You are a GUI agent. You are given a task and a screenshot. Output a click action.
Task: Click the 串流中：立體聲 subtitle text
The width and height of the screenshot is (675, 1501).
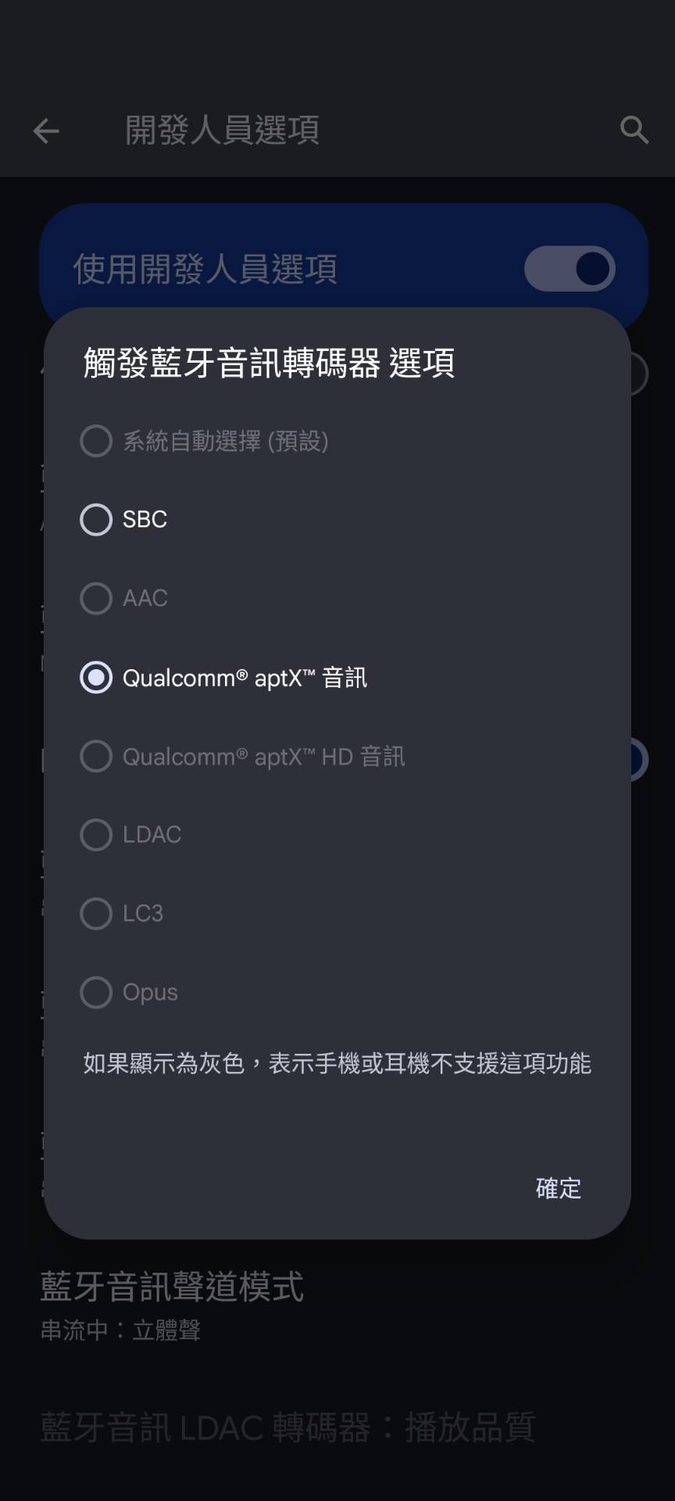pyautogui.click(x=120, y=1331)
